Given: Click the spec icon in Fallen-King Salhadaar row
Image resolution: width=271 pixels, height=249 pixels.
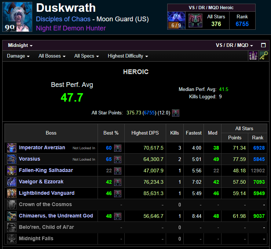Looking at the screenshot, I should 118,171.
